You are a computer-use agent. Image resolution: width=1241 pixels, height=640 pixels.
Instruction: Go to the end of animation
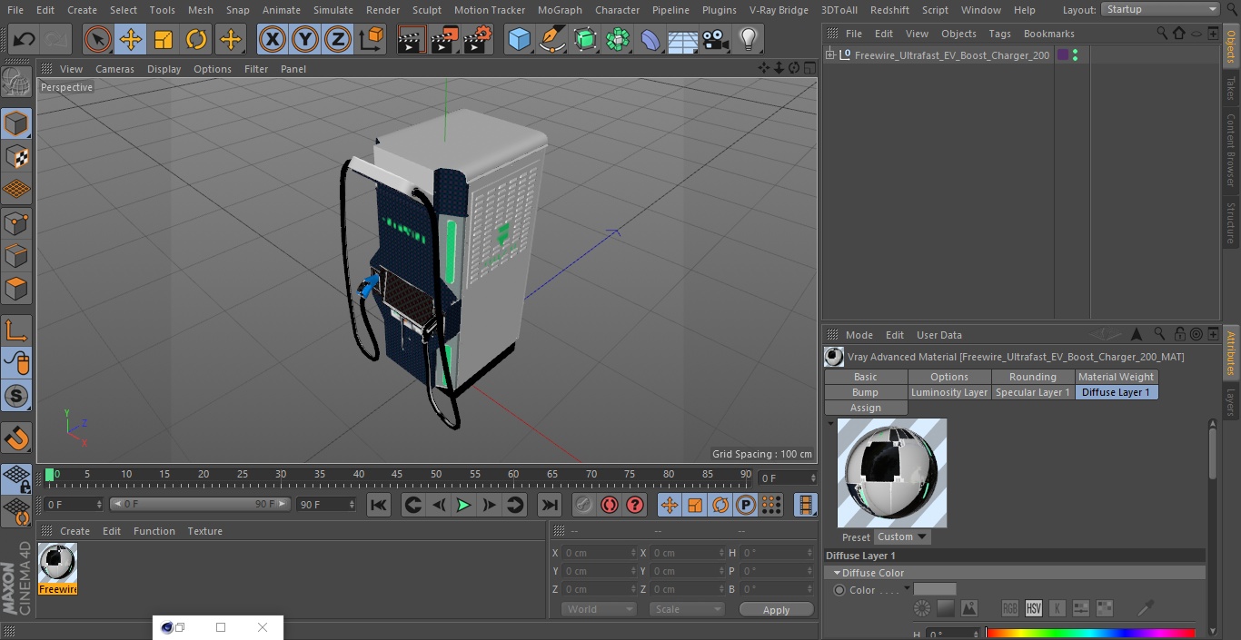[x=549, y=505]
